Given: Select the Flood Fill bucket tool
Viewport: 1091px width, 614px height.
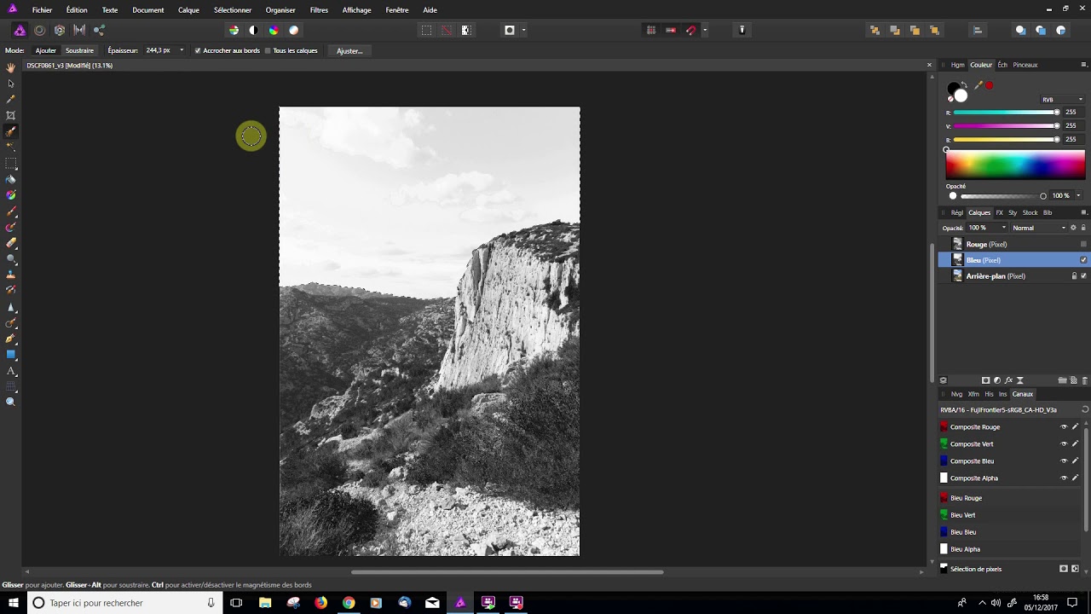Looking at the screenshot, I should pos(11,179).
